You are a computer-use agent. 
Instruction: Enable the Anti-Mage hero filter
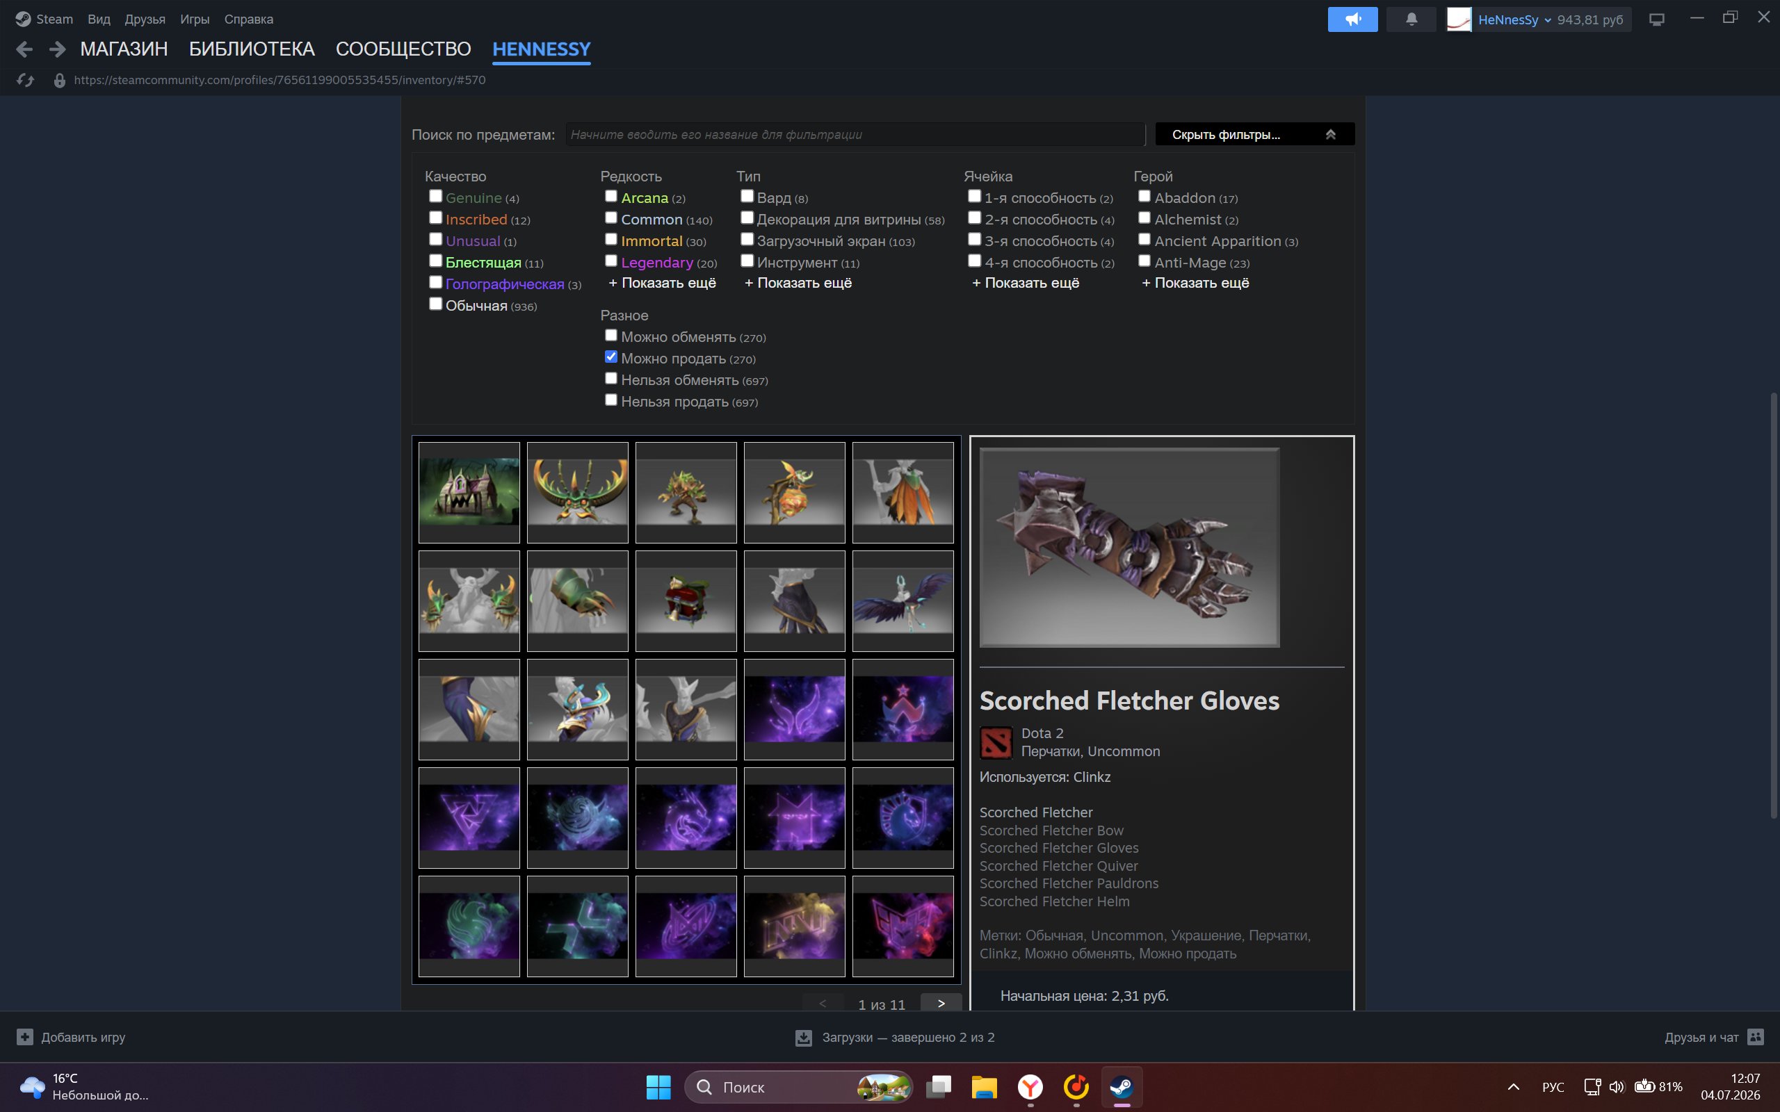pyautogui.click(x=1144, y=261)
